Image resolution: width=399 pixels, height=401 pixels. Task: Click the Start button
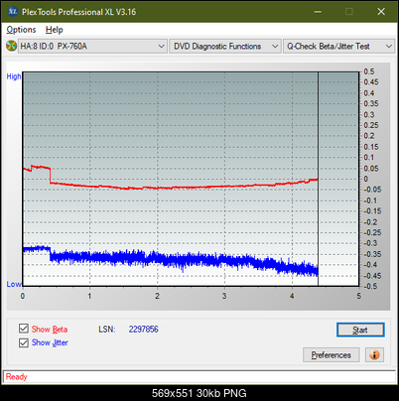click(x=360, y=330)
